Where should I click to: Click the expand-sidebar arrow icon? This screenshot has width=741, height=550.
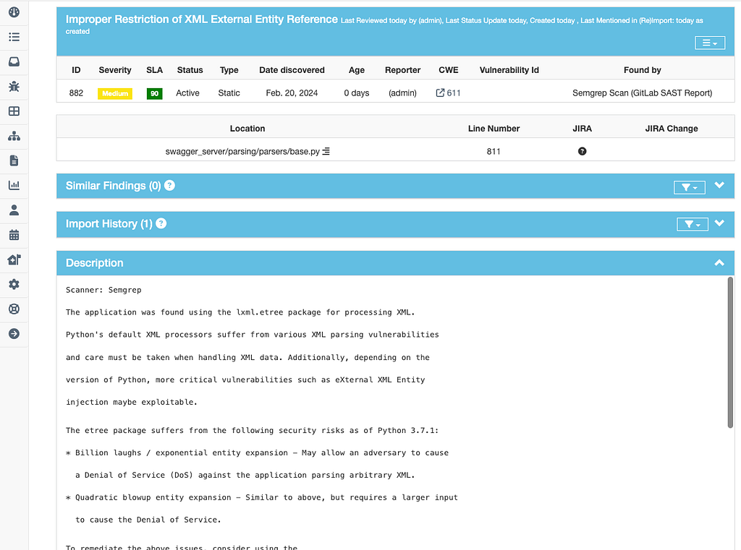pyautogui.click(x=14, y=334)
